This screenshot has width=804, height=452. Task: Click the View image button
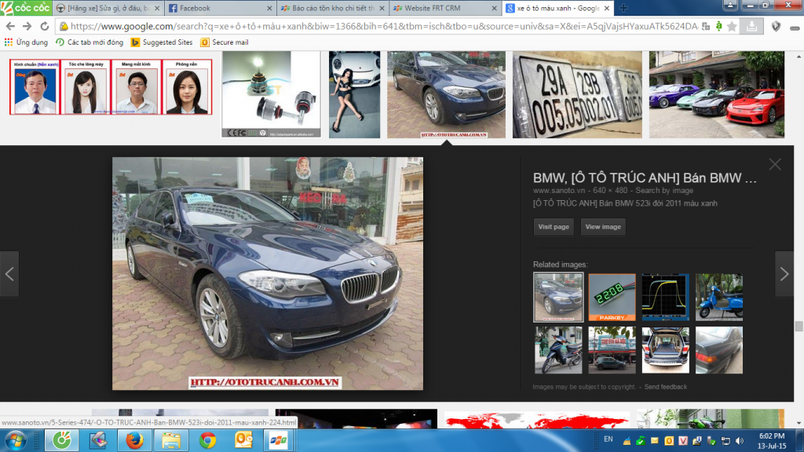point(603,227)
